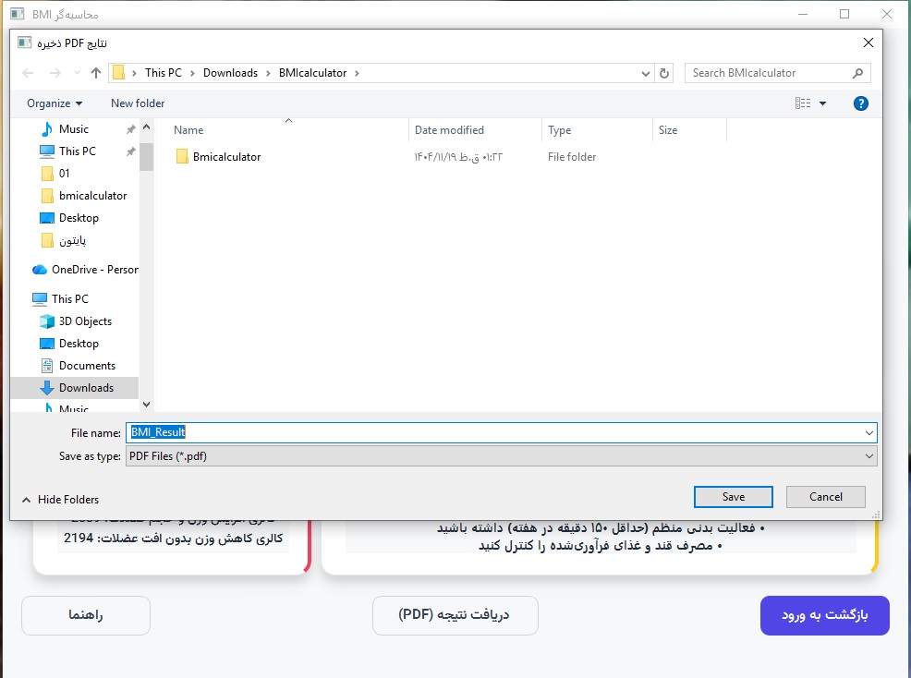Select OneDrive in the navigation pane
Image resolution: width=911 pixels, height=678 pixels.
pyautogui.click(x=94, y=270)
